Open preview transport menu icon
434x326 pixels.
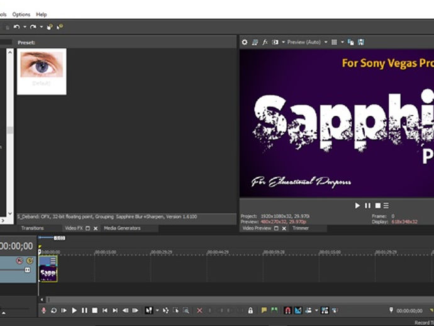click(x=386, y=206)
